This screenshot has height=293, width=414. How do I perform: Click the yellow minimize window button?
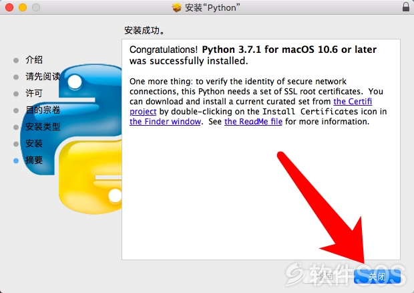coord(23,7)
